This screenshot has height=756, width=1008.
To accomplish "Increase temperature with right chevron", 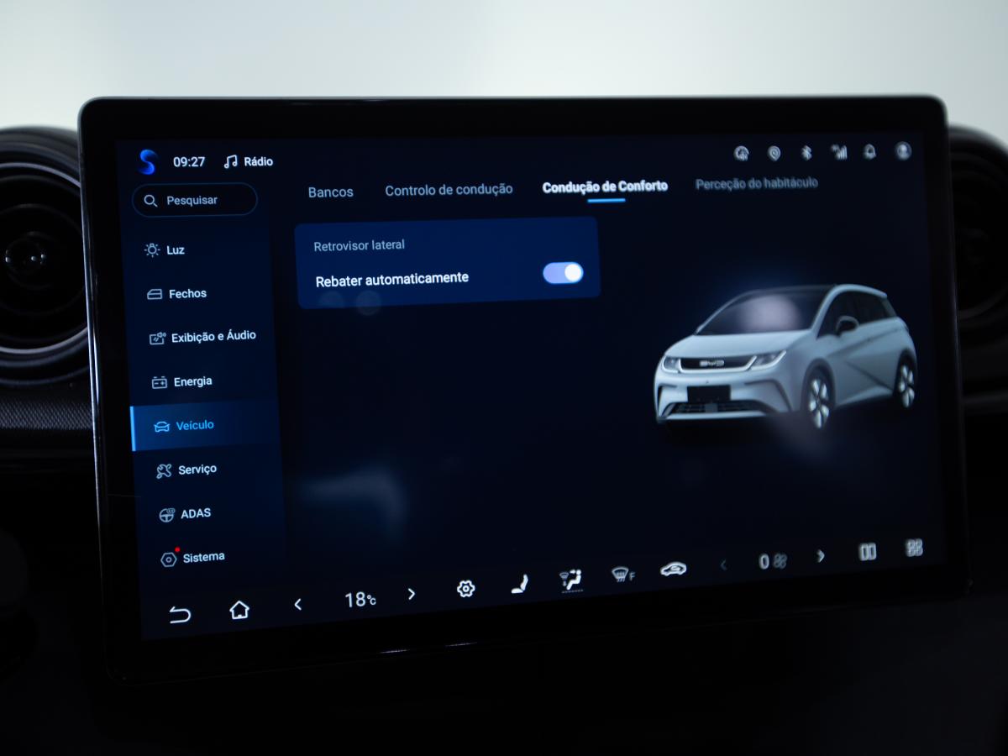I will point(411,594).
